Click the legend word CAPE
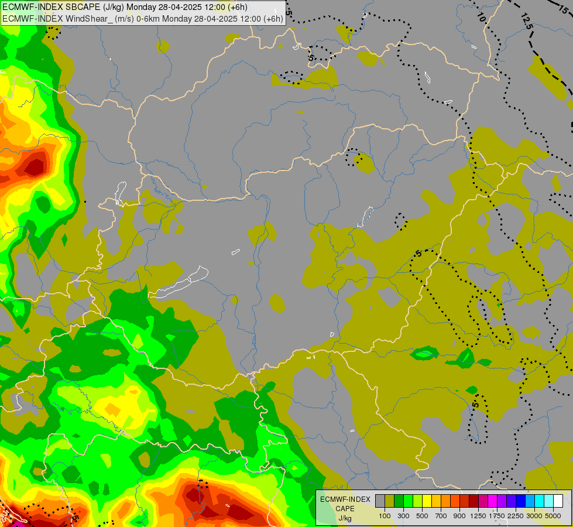 (x=345, y=509)
